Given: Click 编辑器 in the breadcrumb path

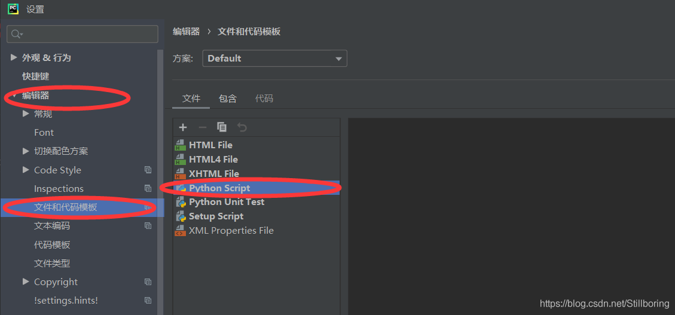Looking at the screenshot, I should (186, 32).
